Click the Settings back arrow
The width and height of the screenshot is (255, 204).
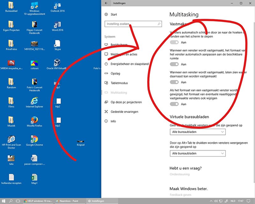106,3
